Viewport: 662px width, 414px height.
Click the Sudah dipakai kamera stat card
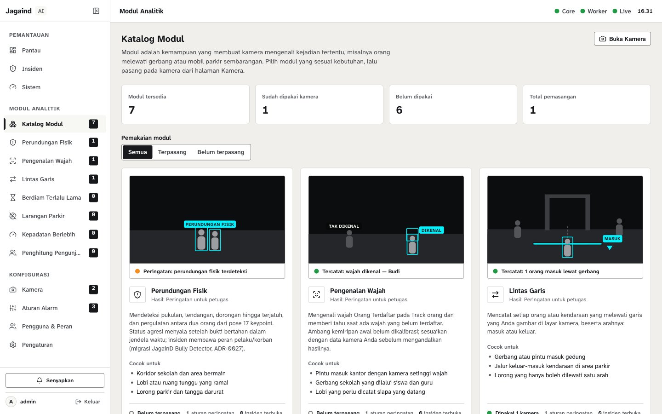(x=319, y=104)
